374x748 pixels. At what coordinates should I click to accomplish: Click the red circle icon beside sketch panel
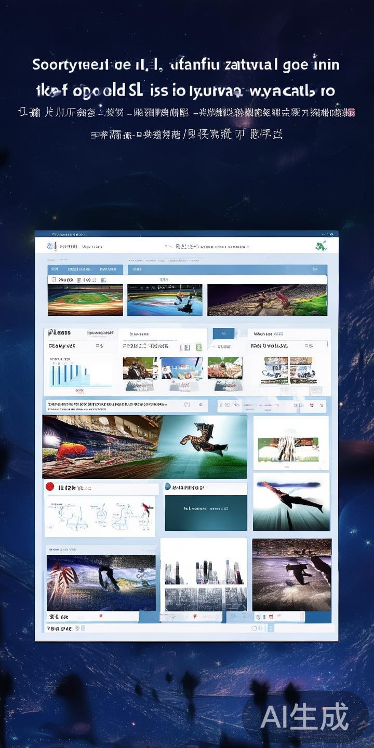click(x=50, y=487)
